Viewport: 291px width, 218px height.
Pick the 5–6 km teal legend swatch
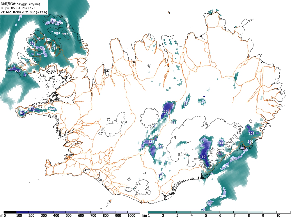pos(212,212)
